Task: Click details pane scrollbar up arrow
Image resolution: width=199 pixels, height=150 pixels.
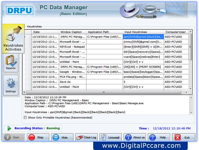Action: click(191, 98)
